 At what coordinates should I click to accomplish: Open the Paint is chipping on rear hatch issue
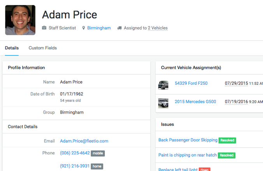(x=187, y=155)
